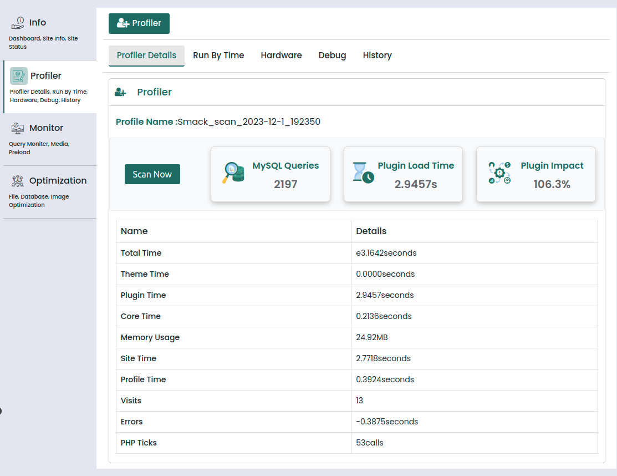Click the Core Time row label

pos(140,316)
